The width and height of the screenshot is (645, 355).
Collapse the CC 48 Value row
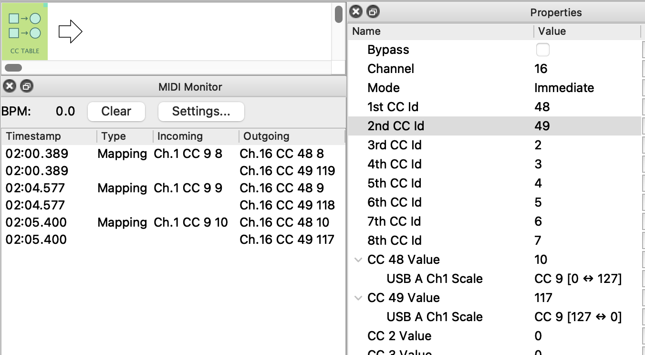pos(357,260)
